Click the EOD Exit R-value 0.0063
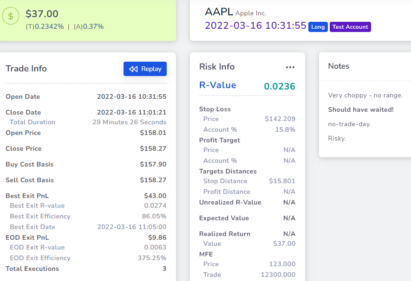This screenshot has height=281, width=411. point(155,247)
